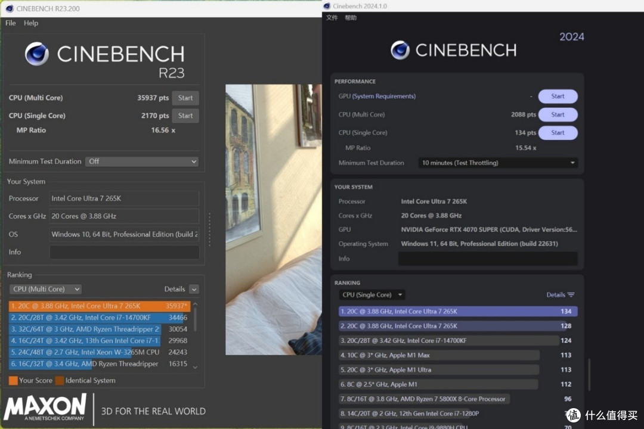The image size is (644, 429).
Task: Click the MAXON logo at bottom left
Action: point(45,408)
